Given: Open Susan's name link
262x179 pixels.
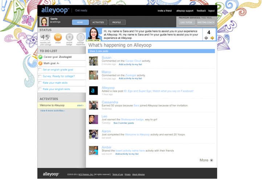Looking at the screenshot, I should tap(106, 57).
